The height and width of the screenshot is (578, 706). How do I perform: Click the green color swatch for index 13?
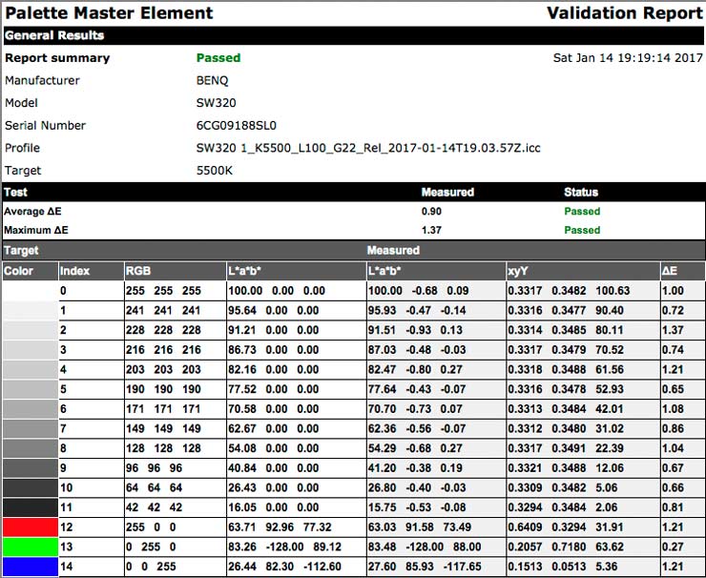pyautogui.click(x=31, y=547)
